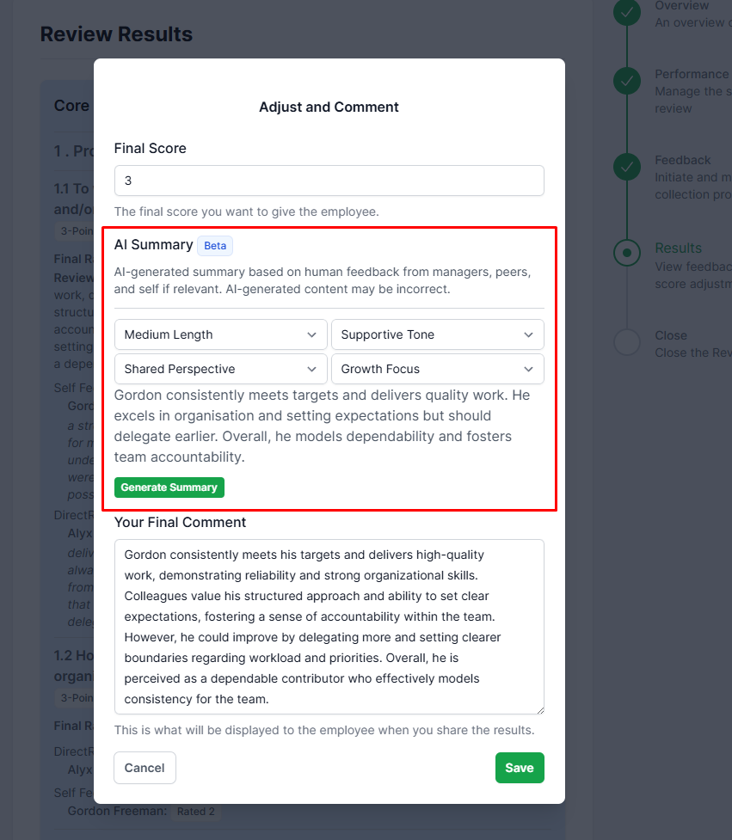The image size is (732, 840).
Task: Click in the Final Score input field
Action: tap(329, 181)
